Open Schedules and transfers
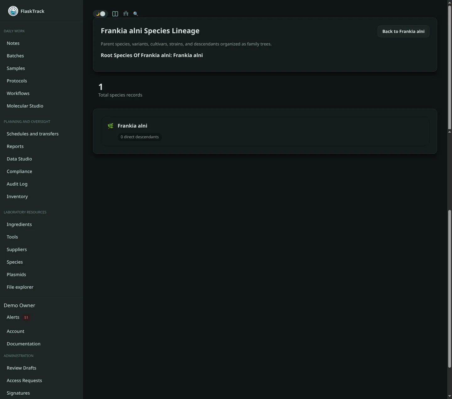Image resolution: width=452 pixels, height=399 pixels. 33,134
